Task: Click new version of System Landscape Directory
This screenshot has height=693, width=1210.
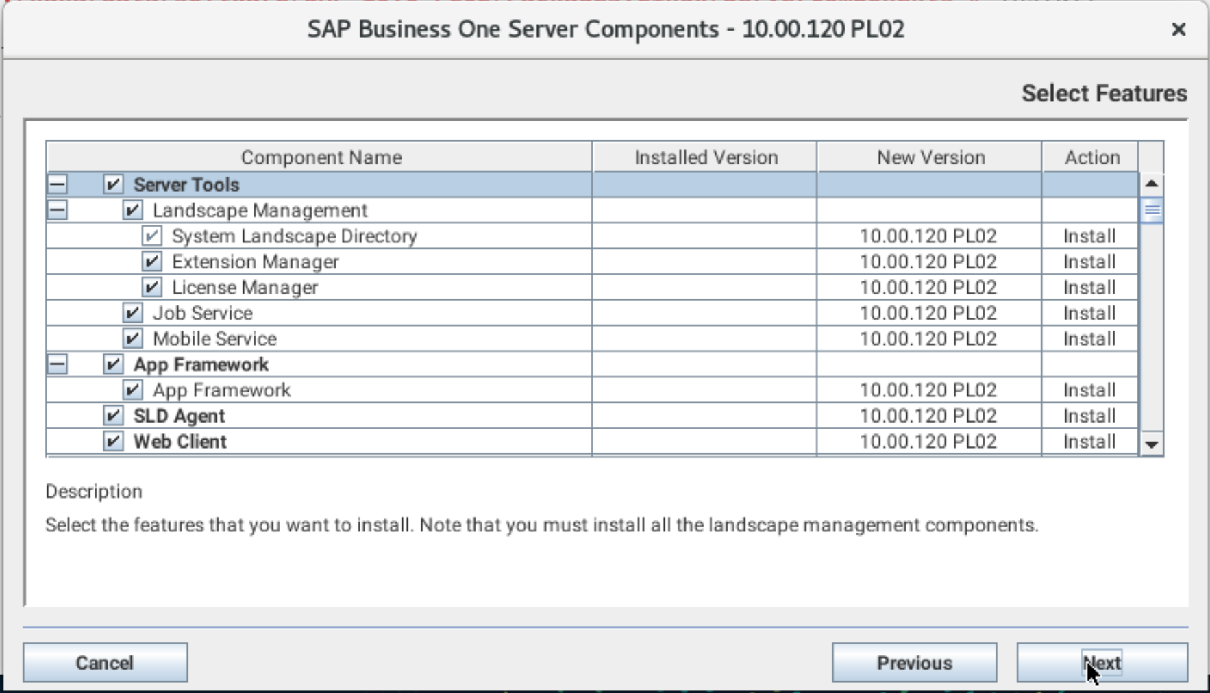Action: 928,236
